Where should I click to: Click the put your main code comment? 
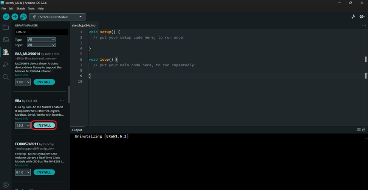click(145, 65)
